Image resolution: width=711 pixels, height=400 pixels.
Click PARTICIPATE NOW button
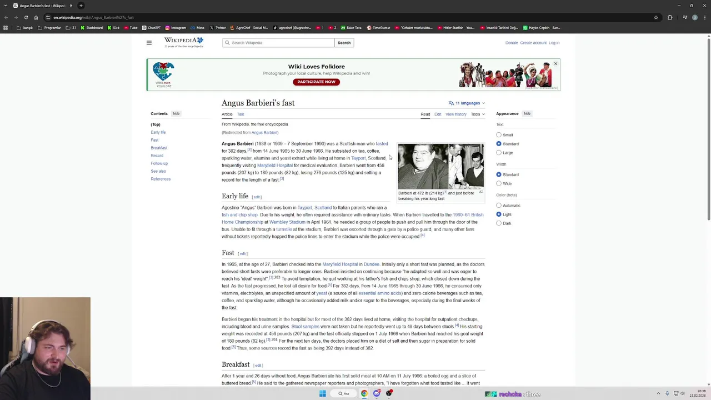pyautogui.click(x=316, y=82)
